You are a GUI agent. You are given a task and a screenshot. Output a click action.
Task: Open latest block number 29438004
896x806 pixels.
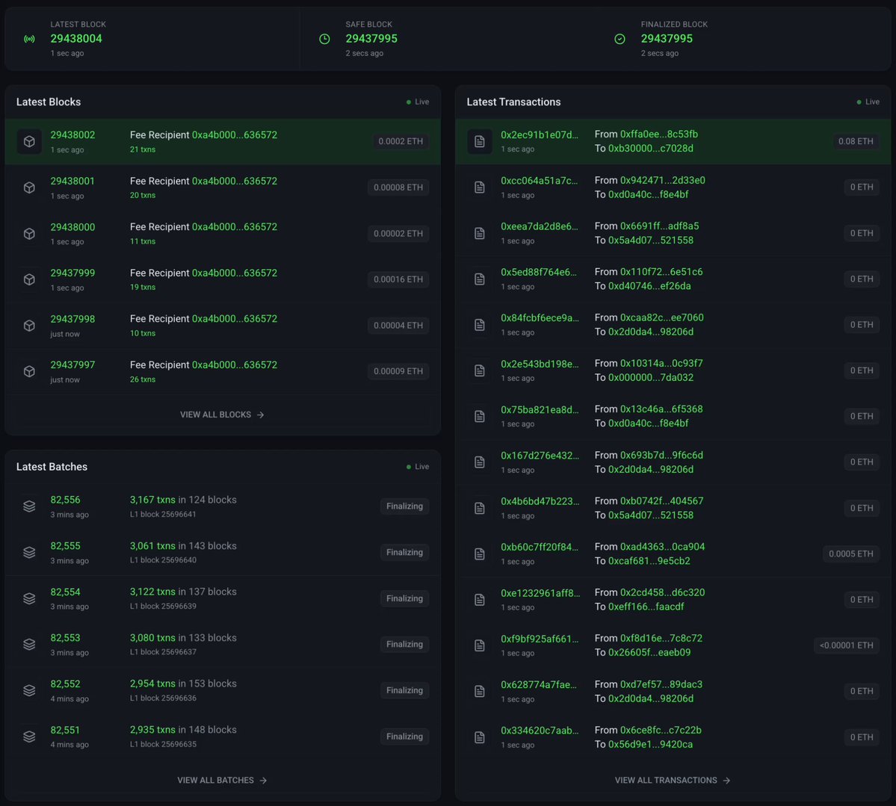pos(76,39)
